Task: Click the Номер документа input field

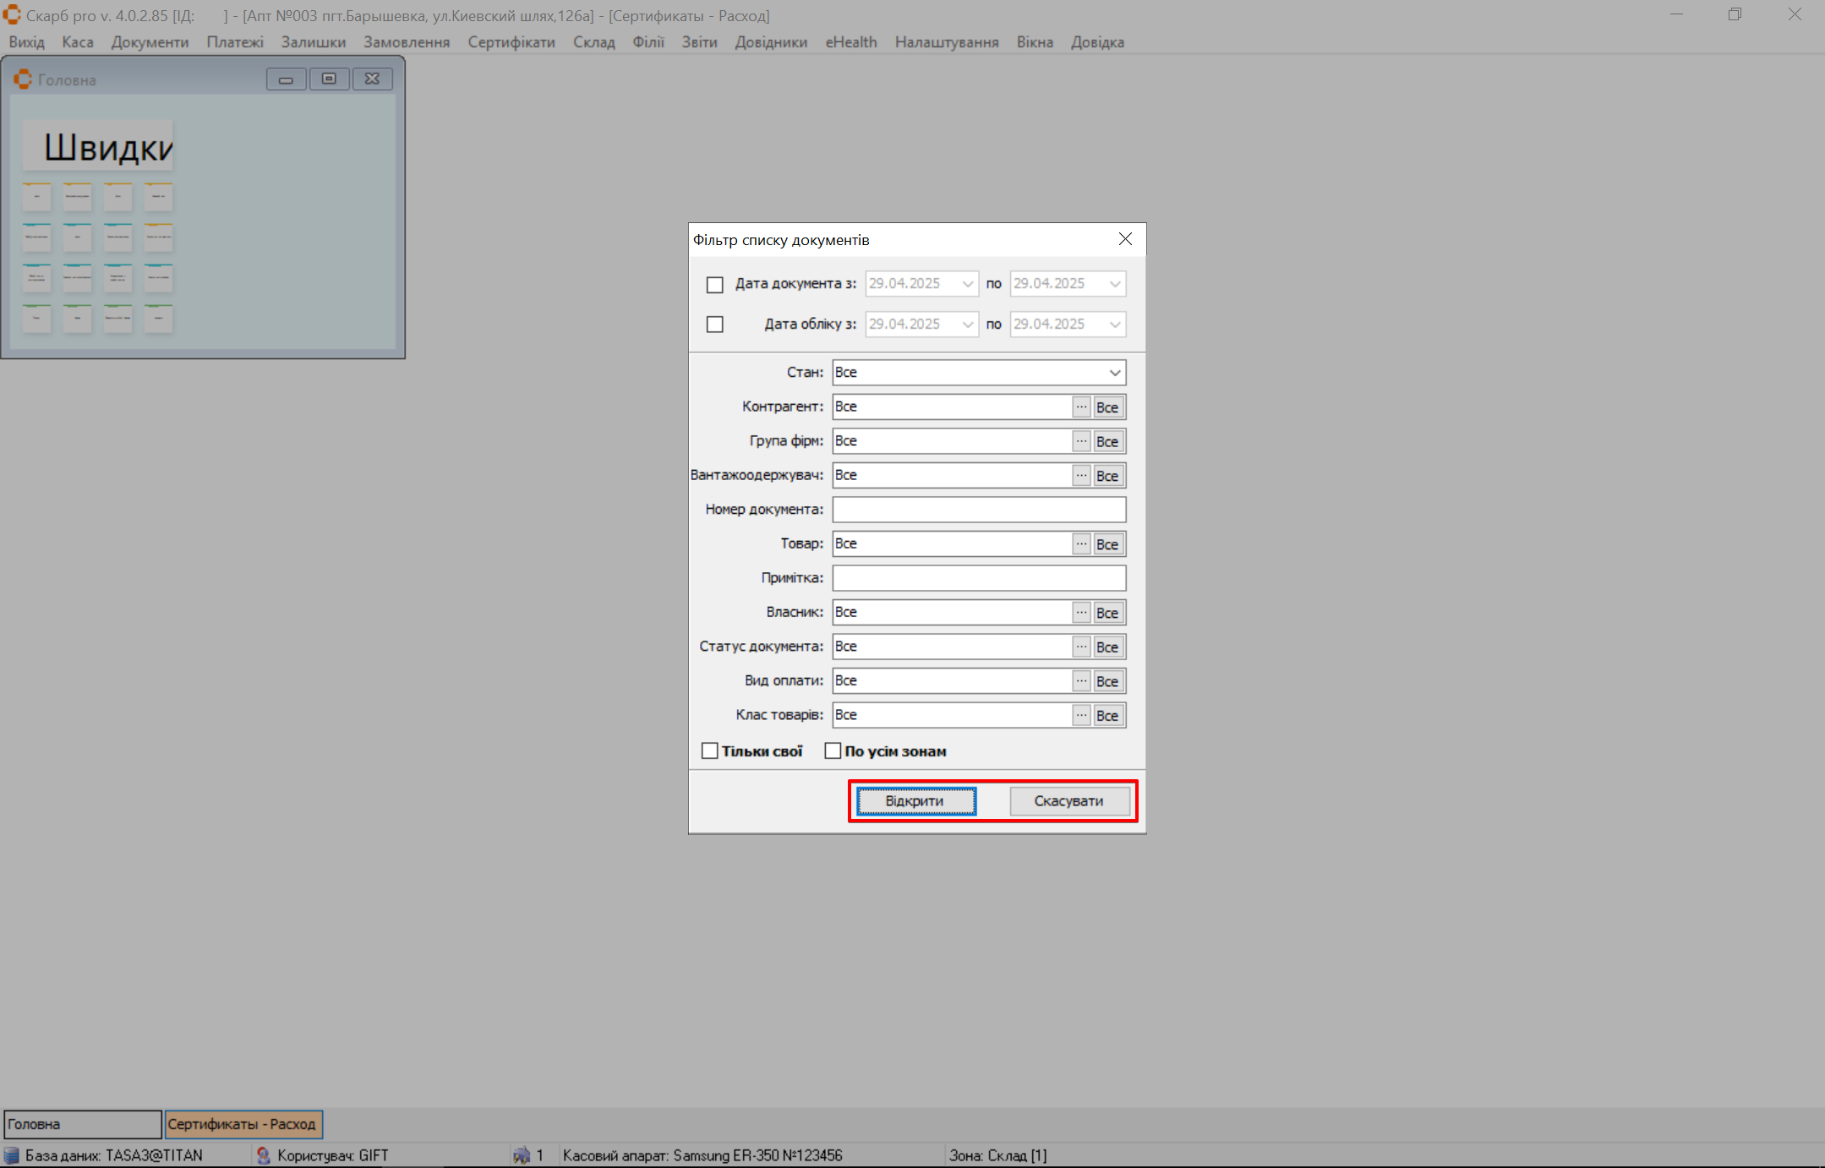Action: [978, 510]
